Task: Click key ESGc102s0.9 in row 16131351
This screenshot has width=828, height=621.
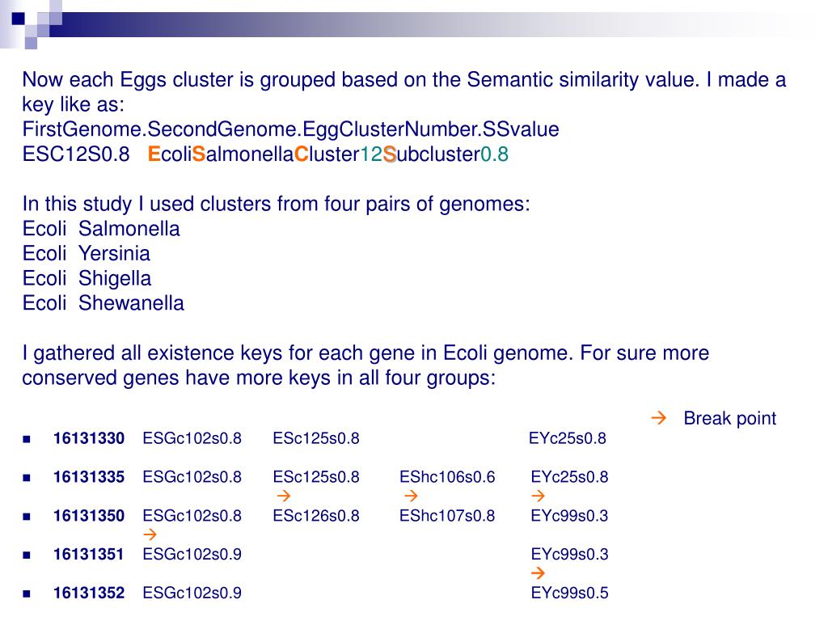Action: click(192, 554)
